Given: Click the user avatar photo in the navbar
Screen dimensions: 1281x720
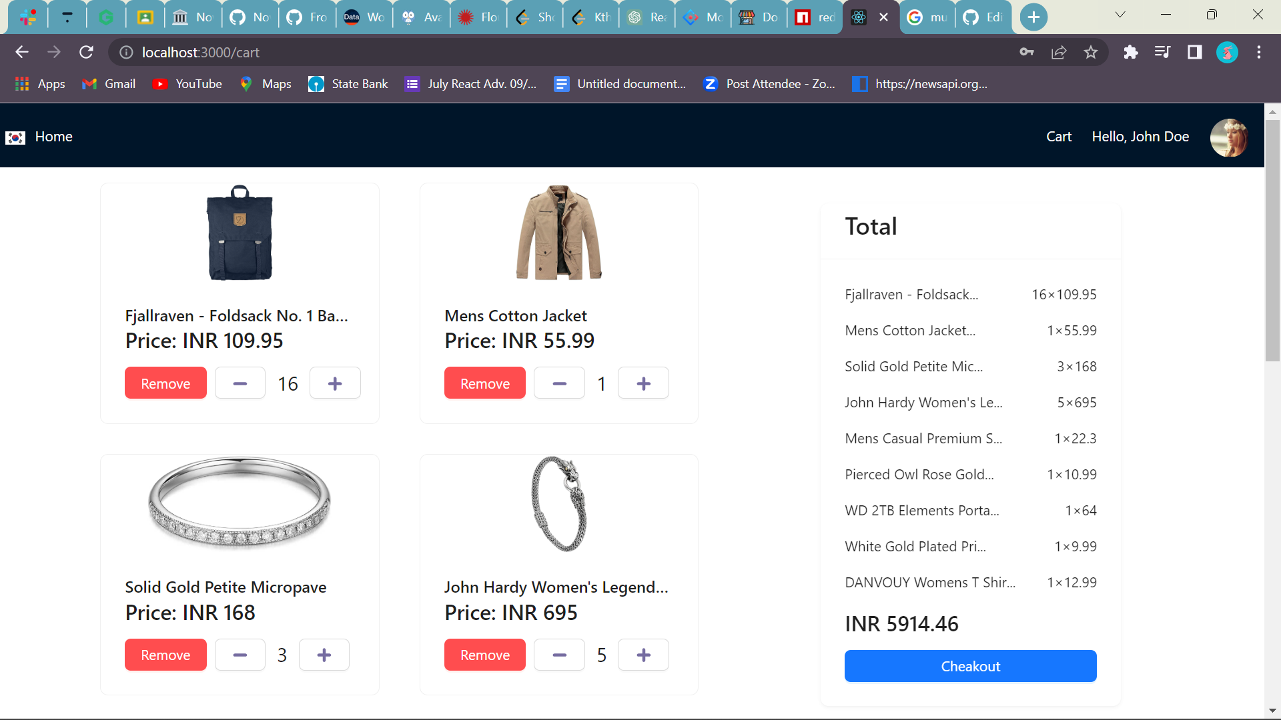Looking at the screenshot, I should (x=1230, y=137).
